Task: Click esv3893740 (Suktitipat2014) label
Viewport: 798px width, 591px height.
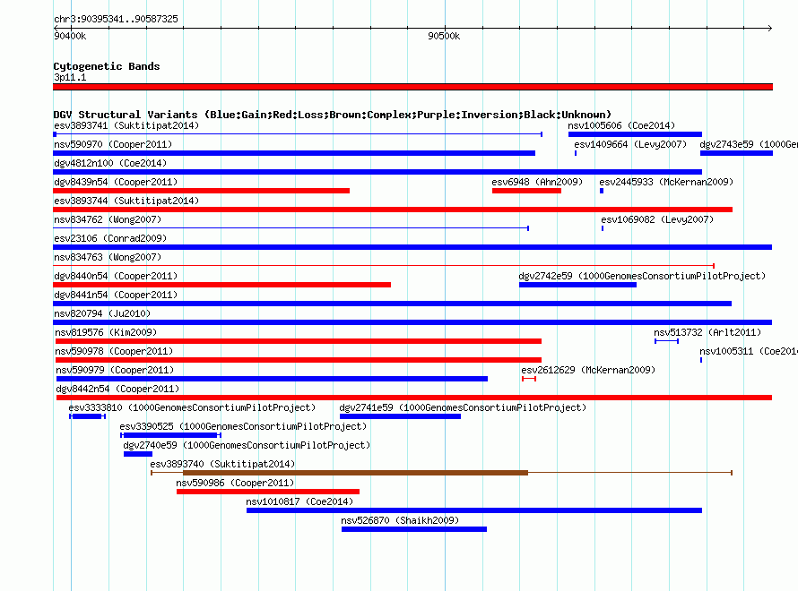Action: click(x=222, y=464)
